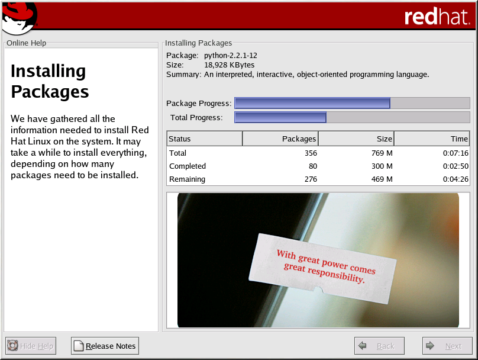Image resolution: width=478 pixels, height=360 pixels.
Task: Click the package Summary description text
Action: tap(316, 75)
